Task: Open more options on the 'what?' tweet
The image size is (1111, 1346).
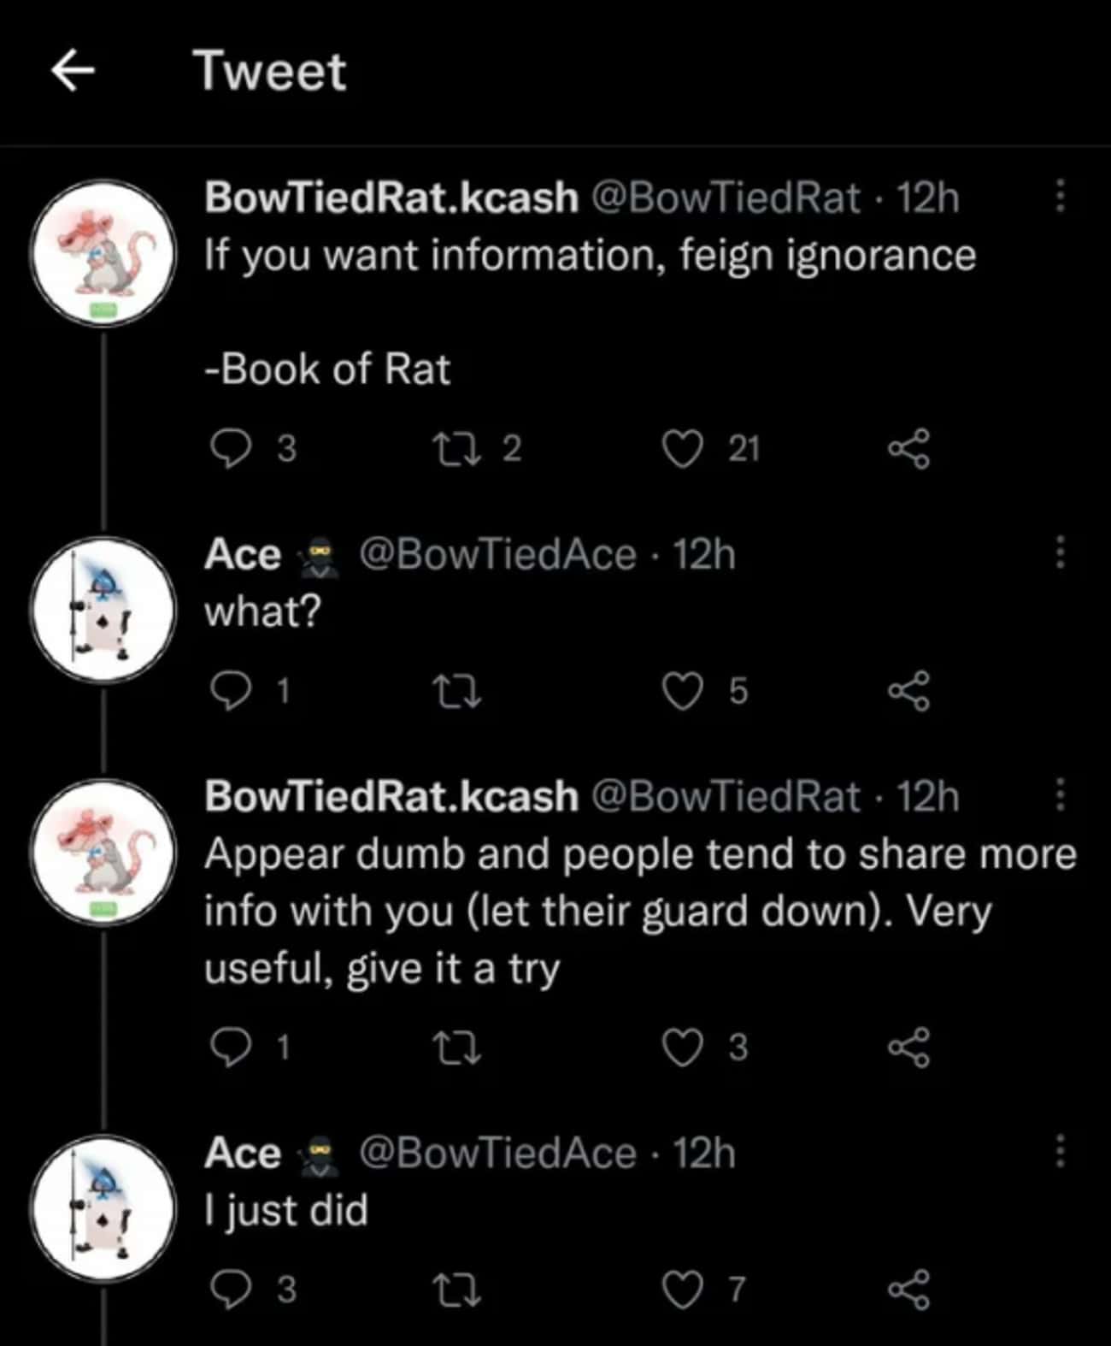Action: tap(1060, 552)
